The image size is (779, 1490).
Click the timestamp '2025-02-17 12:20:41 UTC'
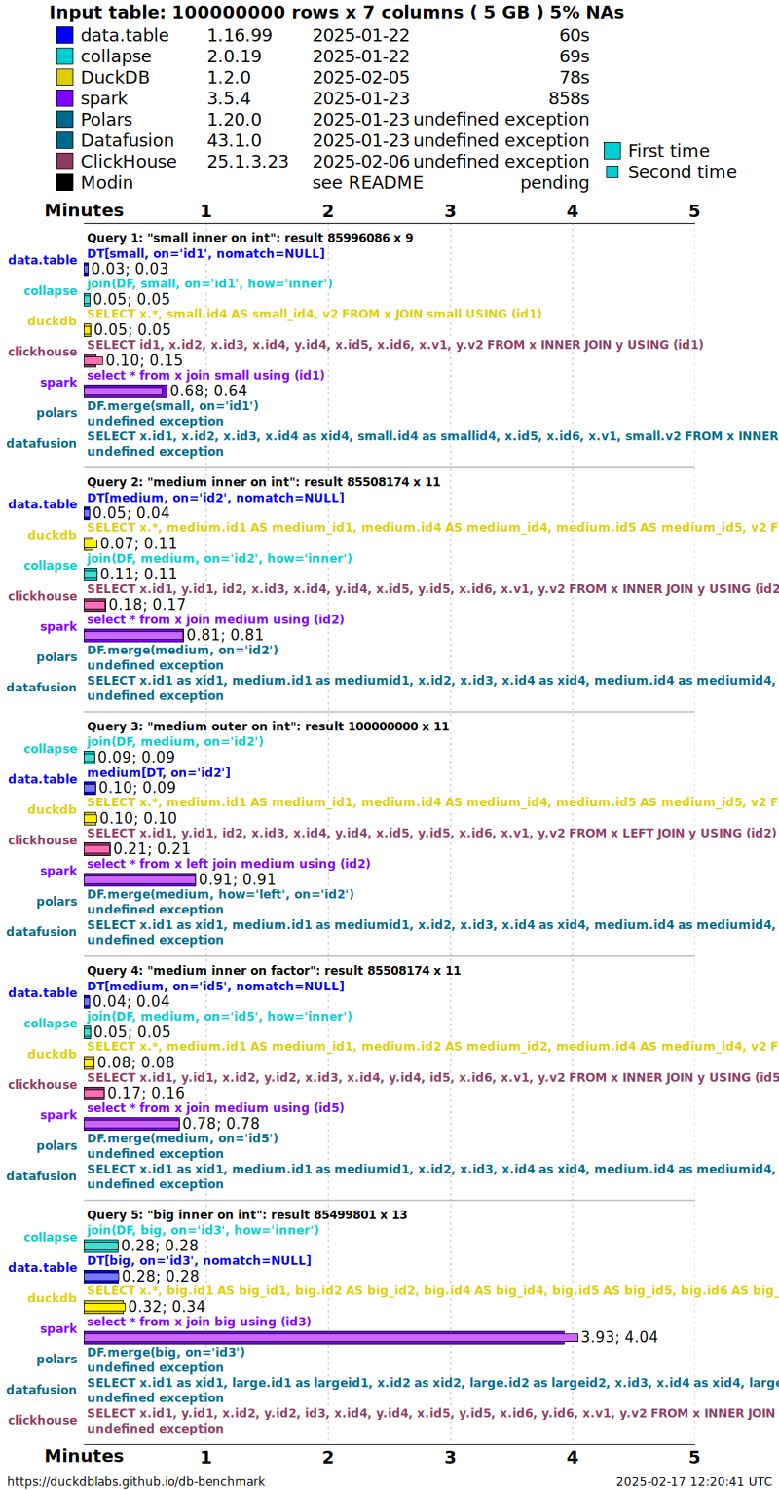click(x=694, y=1482)
